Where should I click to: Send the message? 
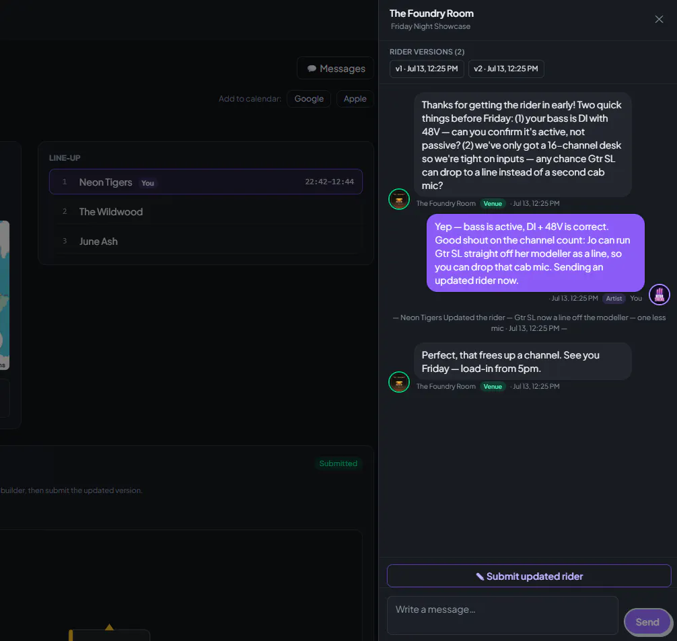tap(647, 621)
